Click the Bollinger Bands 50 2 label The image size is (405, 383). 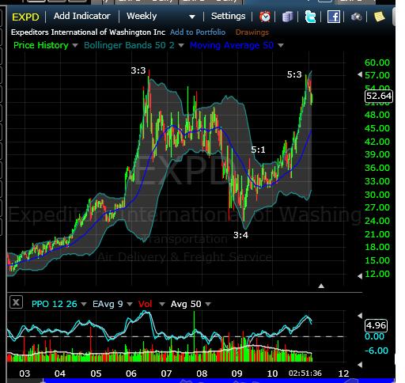click(129, 45)
